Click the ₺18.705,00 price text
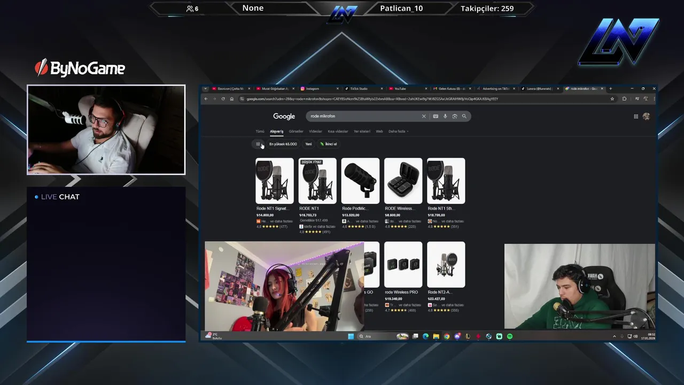Viewport: 684px width, 385px height. click(x=436, y=215)
